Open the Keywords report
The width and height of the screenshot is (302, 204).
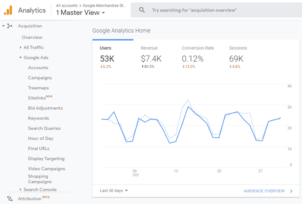pos(38,118)
